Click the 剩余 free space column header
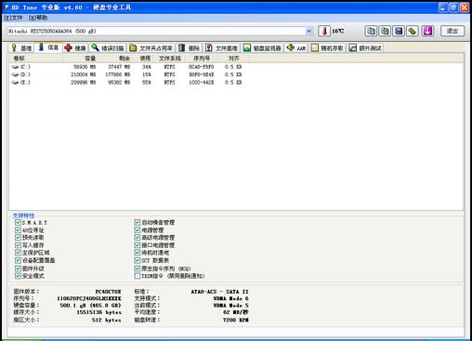This screenshot has width=472, height=341. (125, 59)
